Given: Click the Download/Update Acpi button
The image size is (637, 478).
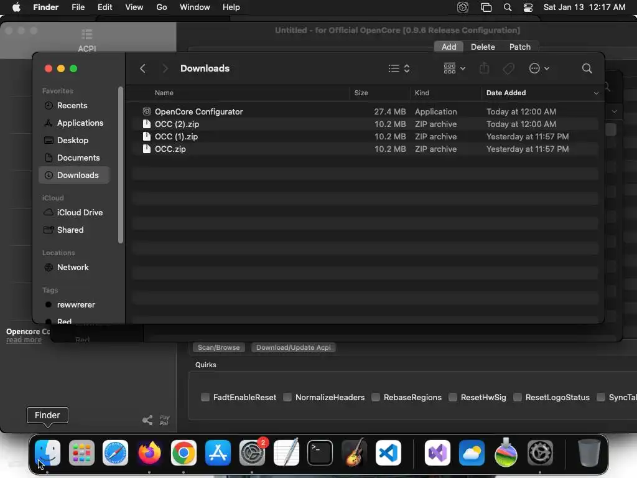Looking at the screenshot, I should tap(294, 347).
